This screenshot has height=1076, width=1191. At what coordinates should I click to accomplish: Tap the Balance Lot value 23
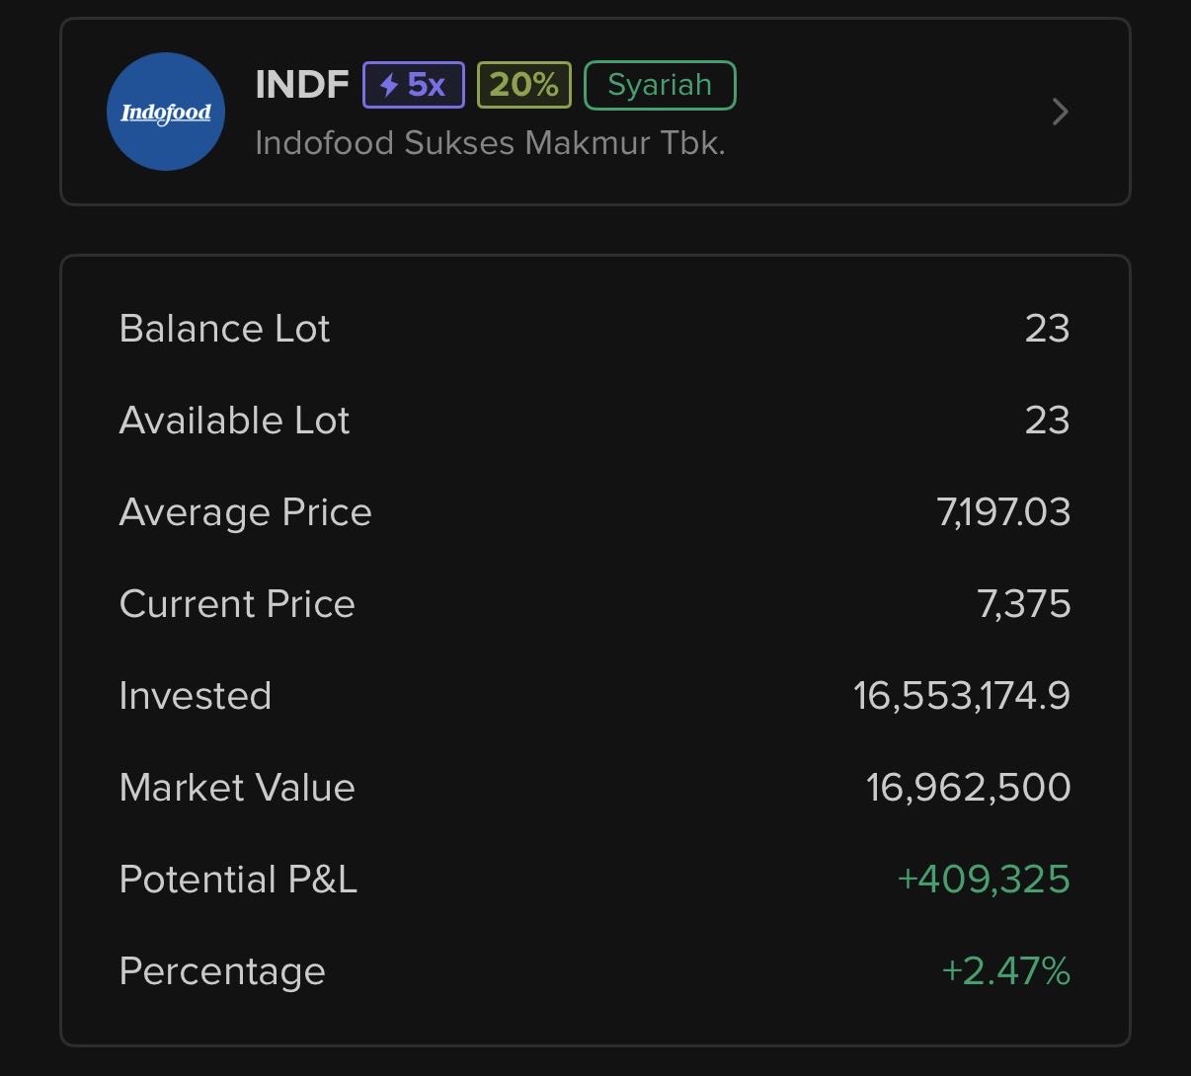pos(1047,329)
